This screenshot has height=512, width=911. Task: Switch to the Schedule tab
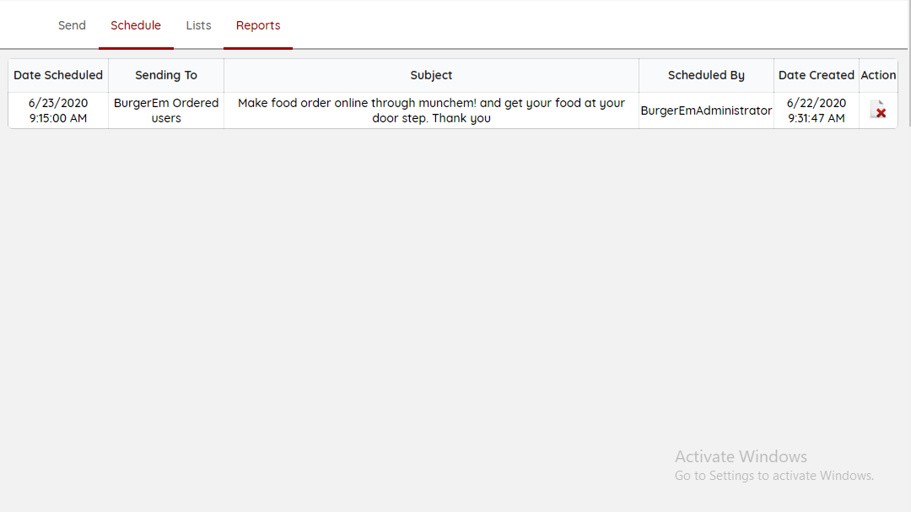(x=136, y=25)
